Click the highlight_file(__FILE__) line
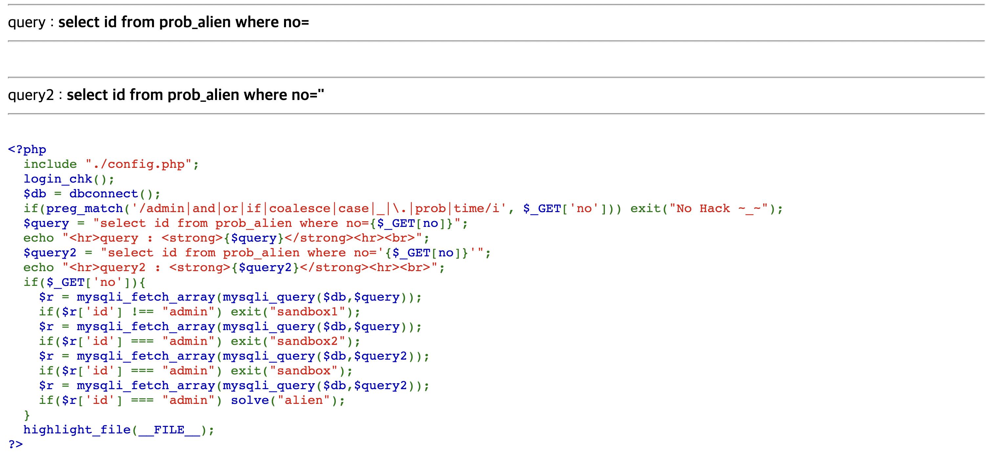This screenshot has width=993, height=458. point(118,430)
